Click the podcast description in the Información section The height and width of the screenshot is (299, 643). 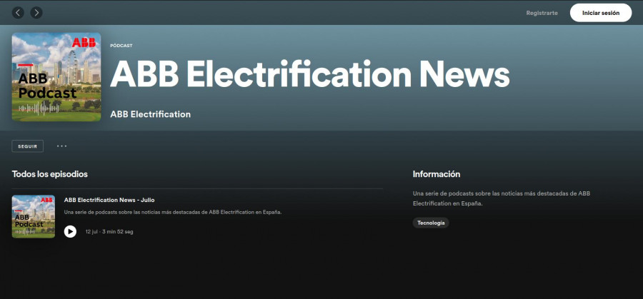click(501, 198)
